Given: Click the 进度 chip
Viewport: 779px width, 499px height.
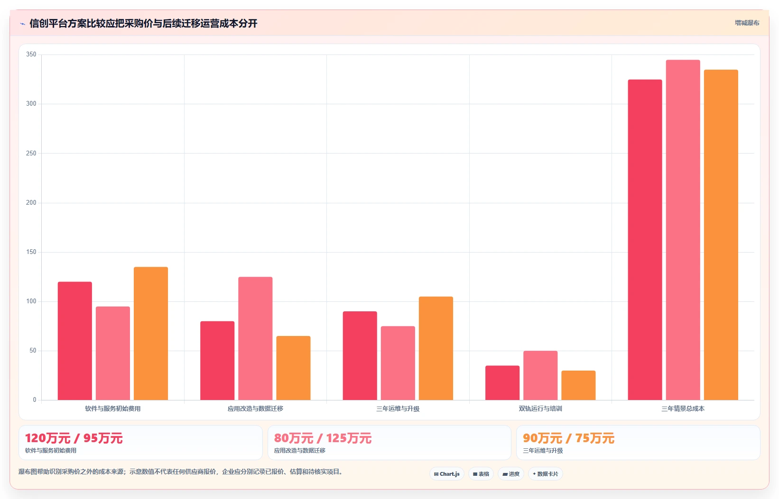Looking at the screenshot, I should [x=511, y=474].
